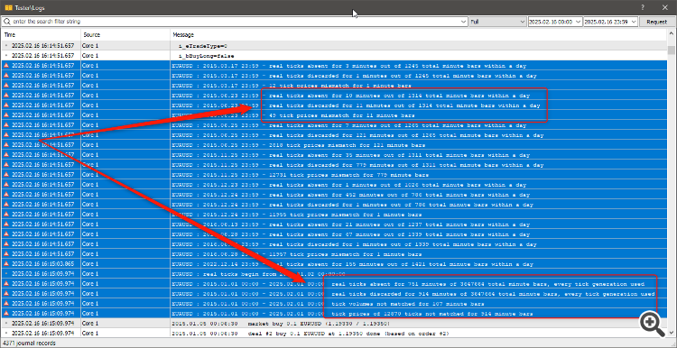Sort by the Source column header
Viewport: 677px width, 348px height.
click(x=125, y=35)
